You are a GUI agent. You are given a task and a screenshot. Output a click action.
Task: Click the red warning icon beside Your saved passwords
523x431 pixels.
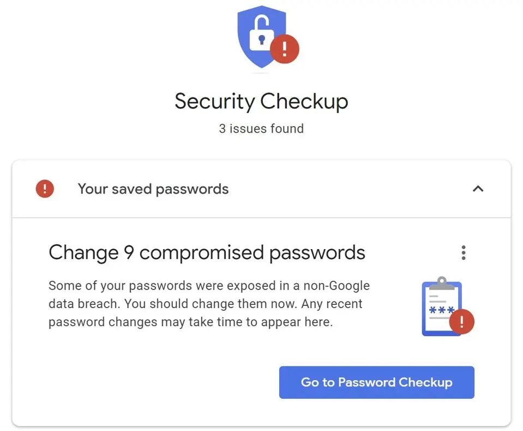click(45, 189)
